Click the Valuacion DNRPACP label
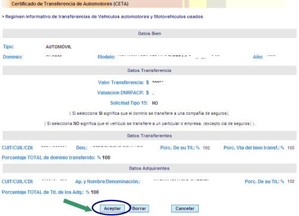The image size is (299, 216). click(121, 93)
